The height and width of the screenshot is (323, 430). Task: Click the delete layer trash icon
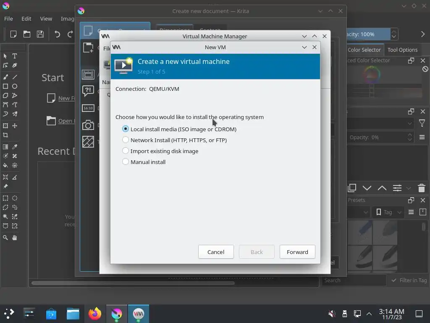tap(422, 188)
